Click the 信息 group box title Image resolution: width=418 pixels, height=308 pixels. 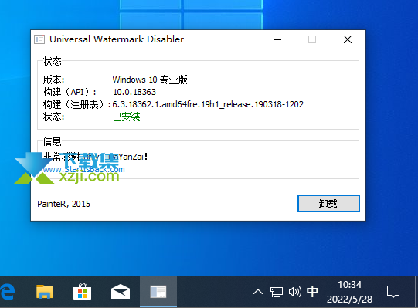pos(53,141)
